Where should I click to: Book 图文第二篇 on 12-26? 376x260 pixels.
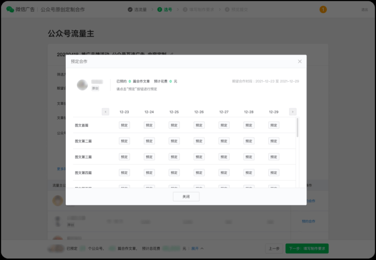(x=199, y=141)
